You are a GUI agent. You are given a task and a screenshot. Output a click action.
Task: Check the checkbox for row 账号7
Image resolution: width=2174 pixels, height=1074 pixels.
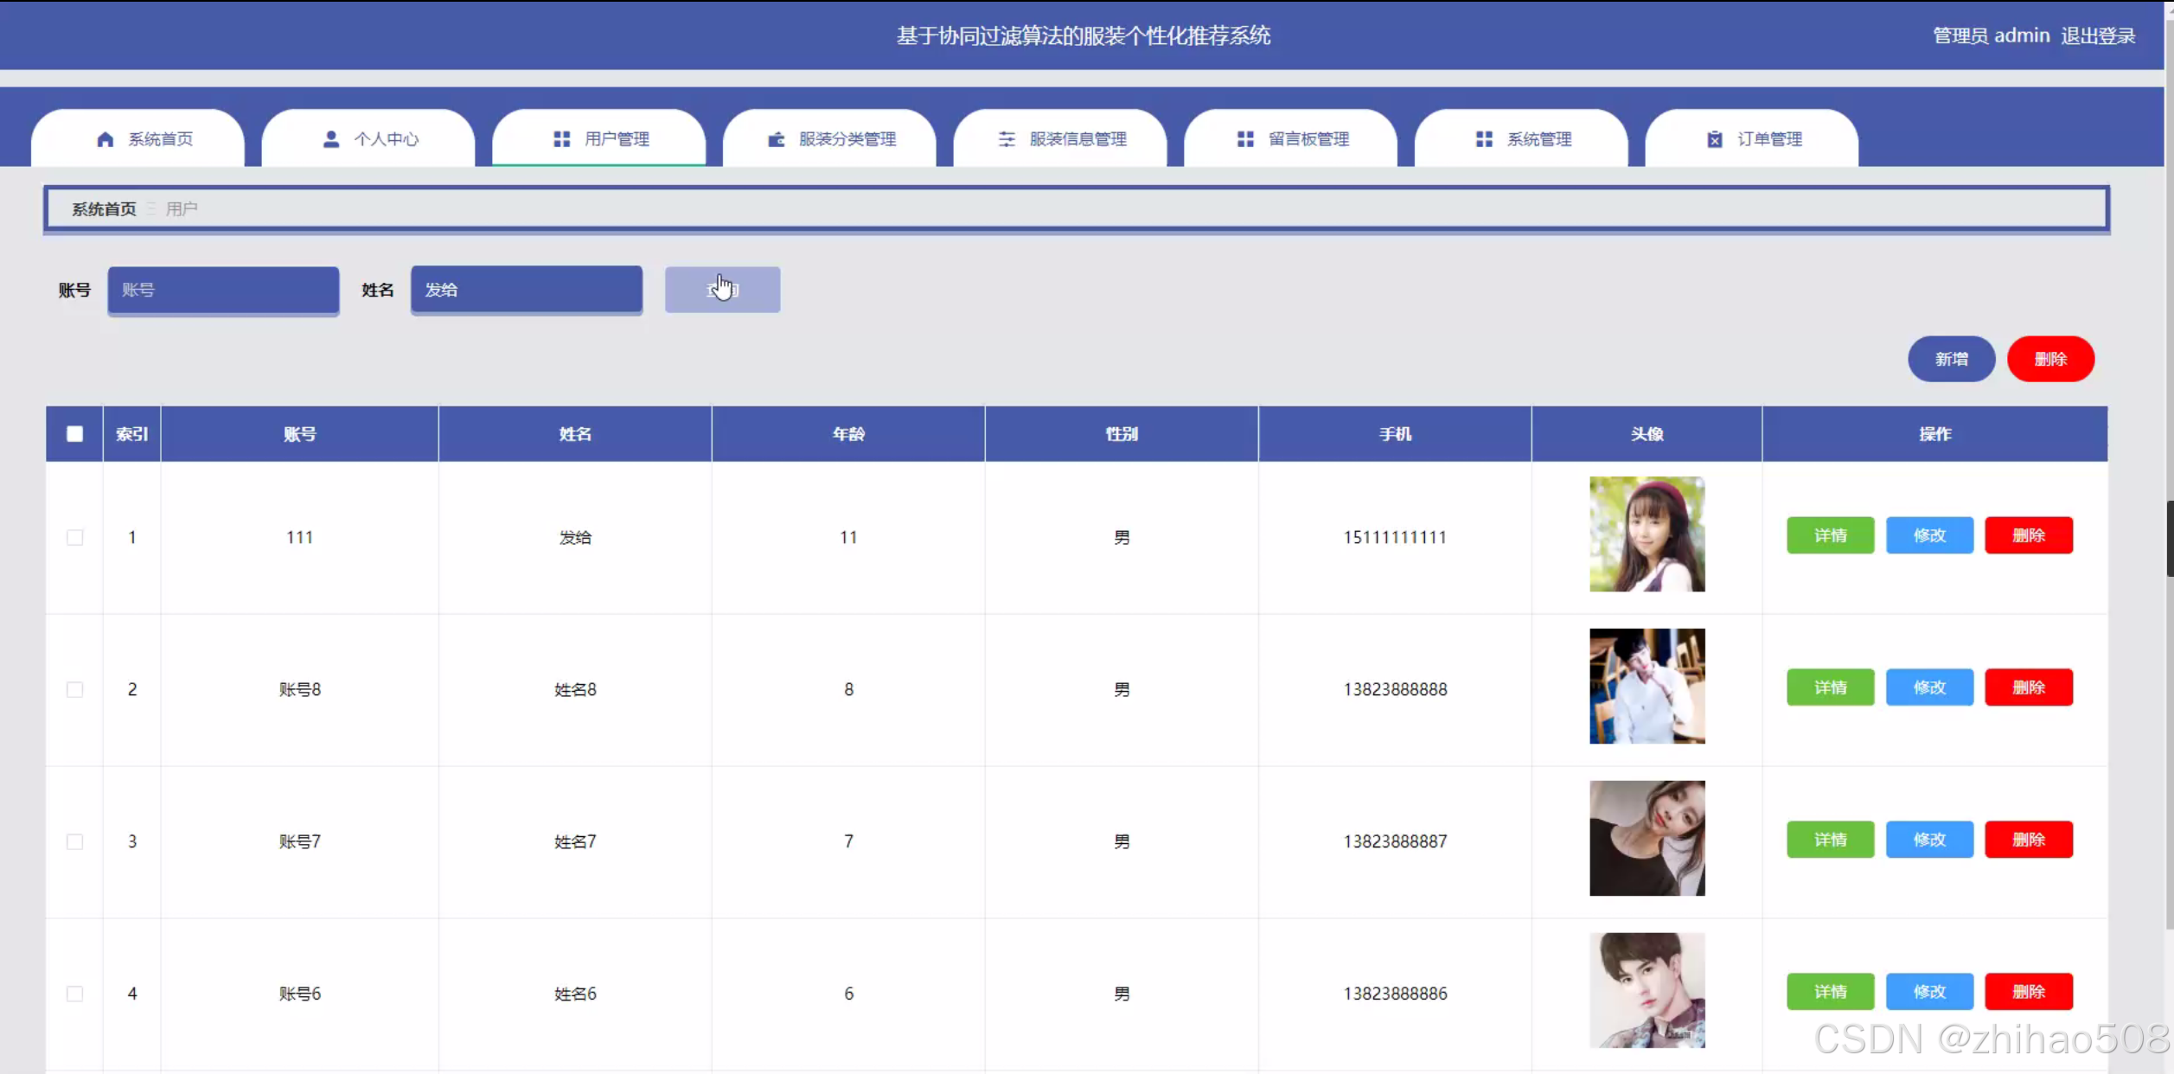pos(75,841)
